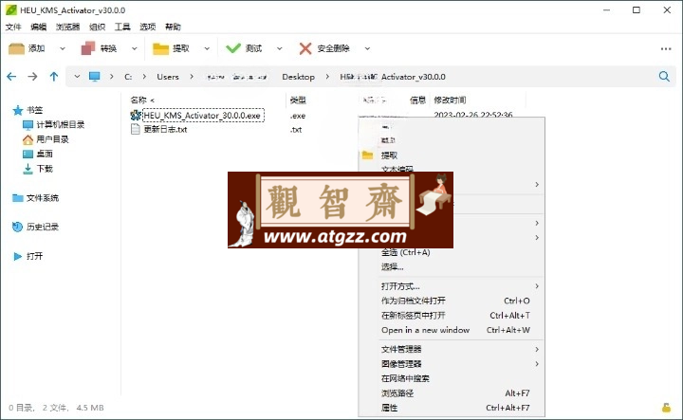The image size is (683, 420).
Task: Click the Convert (转换) toolbar icon
Action: [88, 48]
